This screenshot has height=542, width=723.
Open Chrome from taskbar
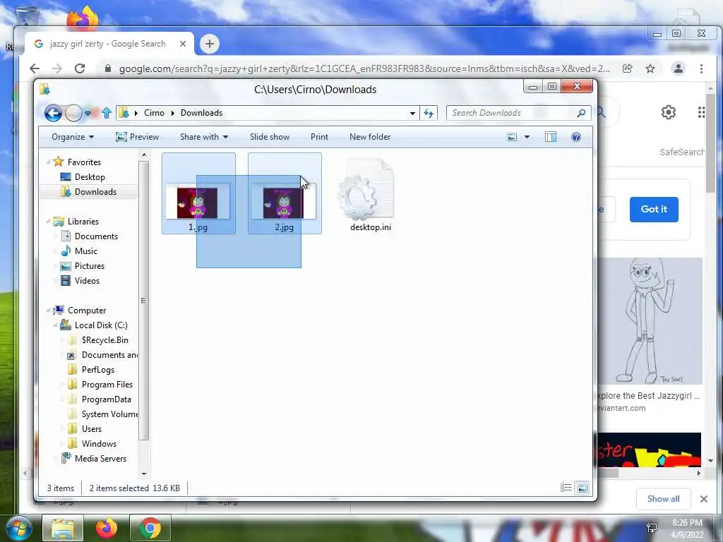tap(150, 528)
